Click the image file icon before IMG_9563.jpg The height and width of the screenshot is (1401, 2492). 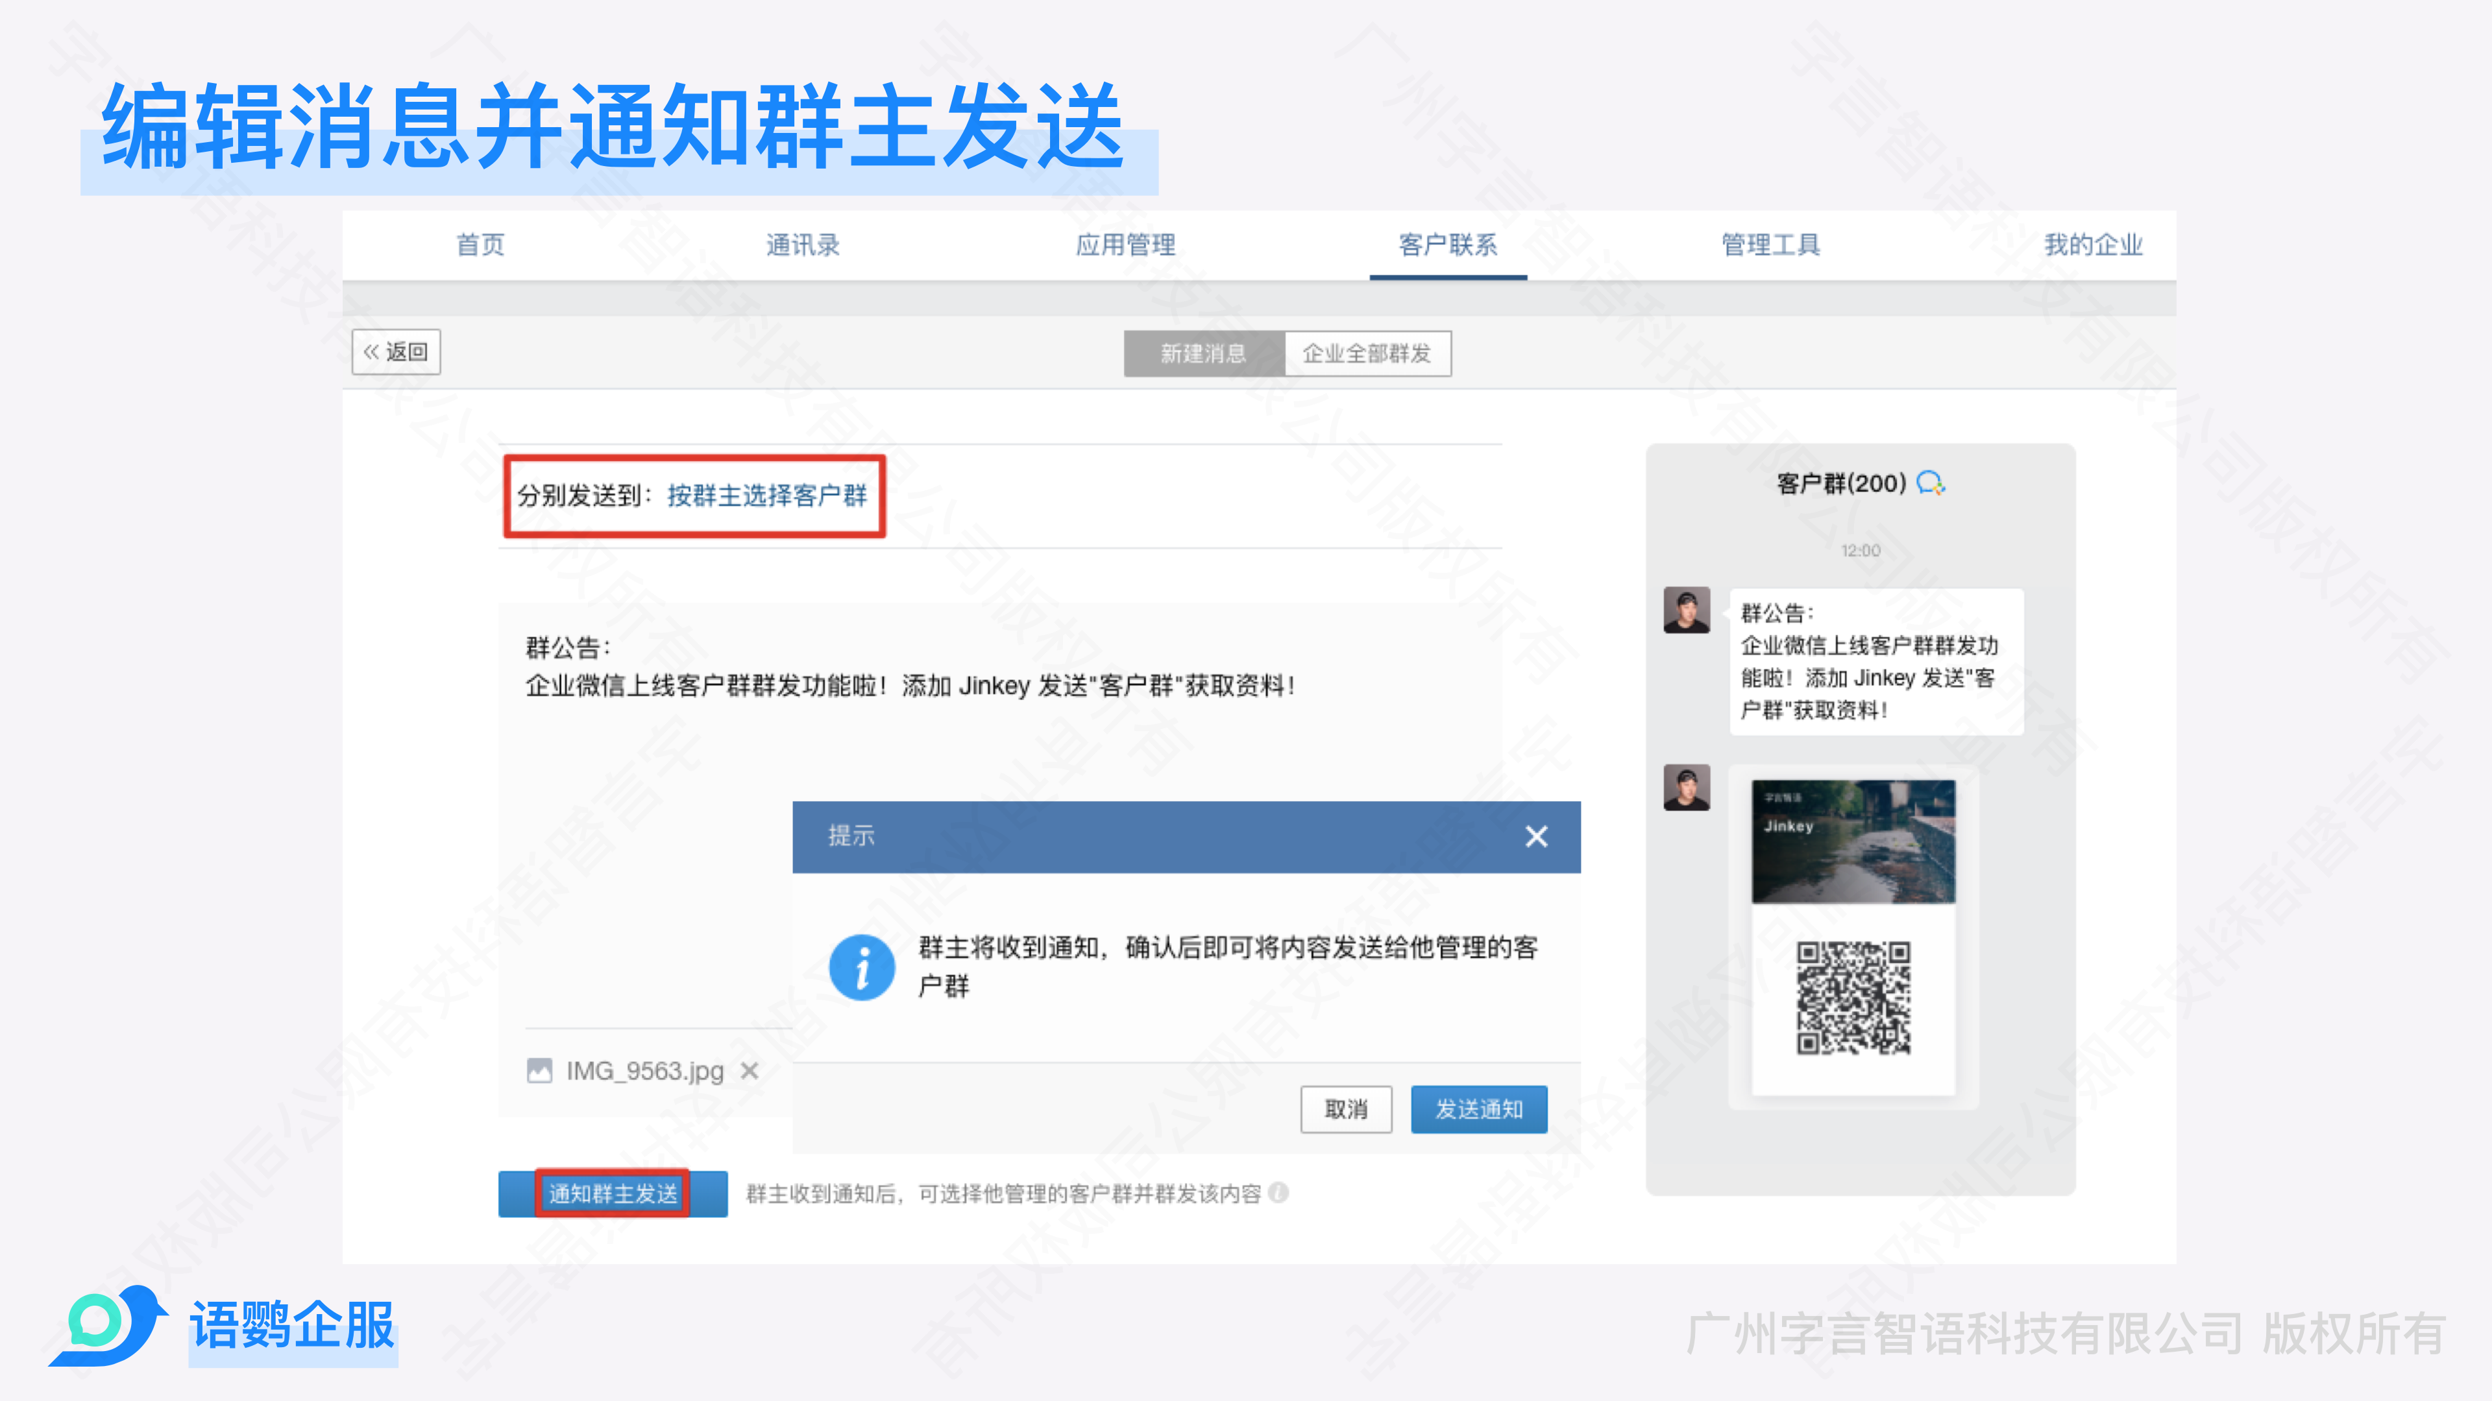[539, 1070]
